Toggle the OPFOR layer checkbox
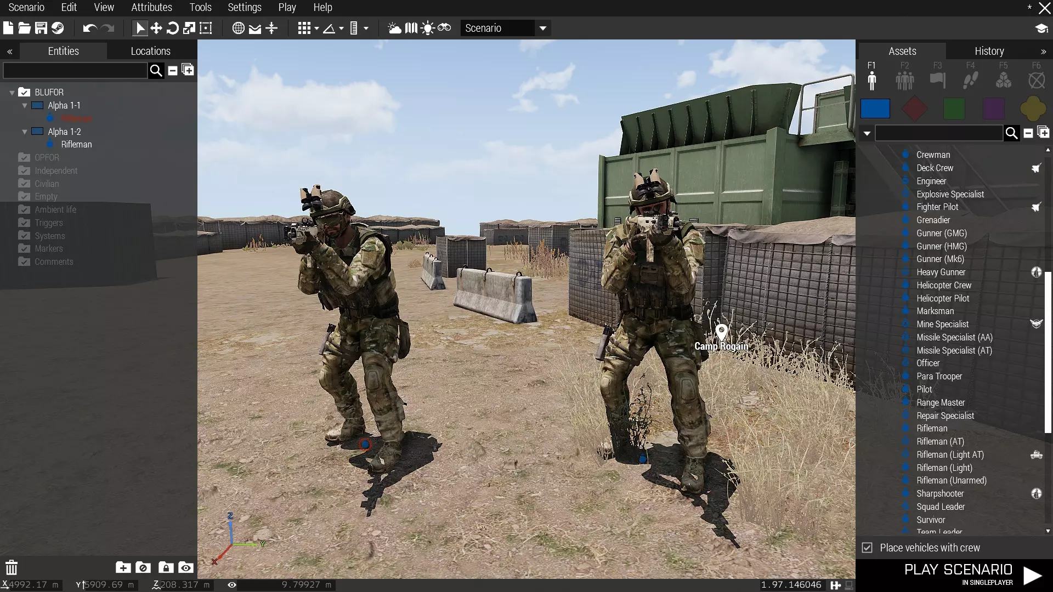The image size is (1053, 592). (x=24, y=157)
